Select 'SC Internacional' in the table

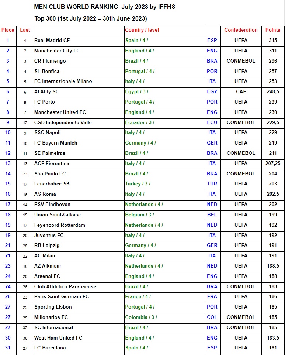[x=54, y=327]
